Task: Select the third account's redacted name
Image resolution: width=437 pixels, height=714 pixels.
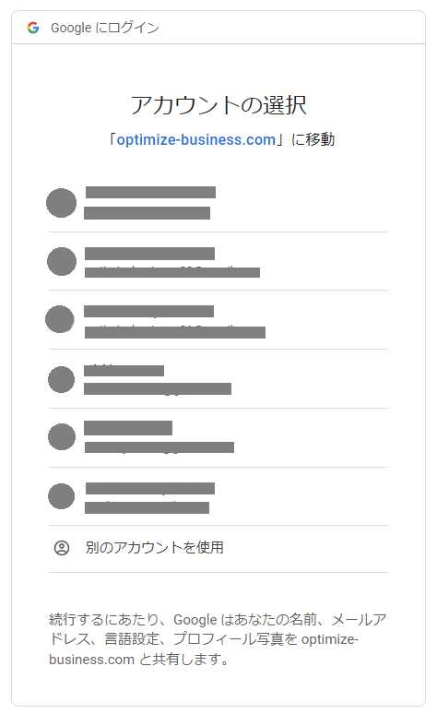Action: (148, 312)
